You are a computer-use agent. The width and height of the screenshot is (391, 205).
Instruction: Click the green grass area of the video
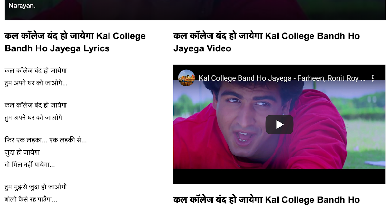click(x=365, y=140)
